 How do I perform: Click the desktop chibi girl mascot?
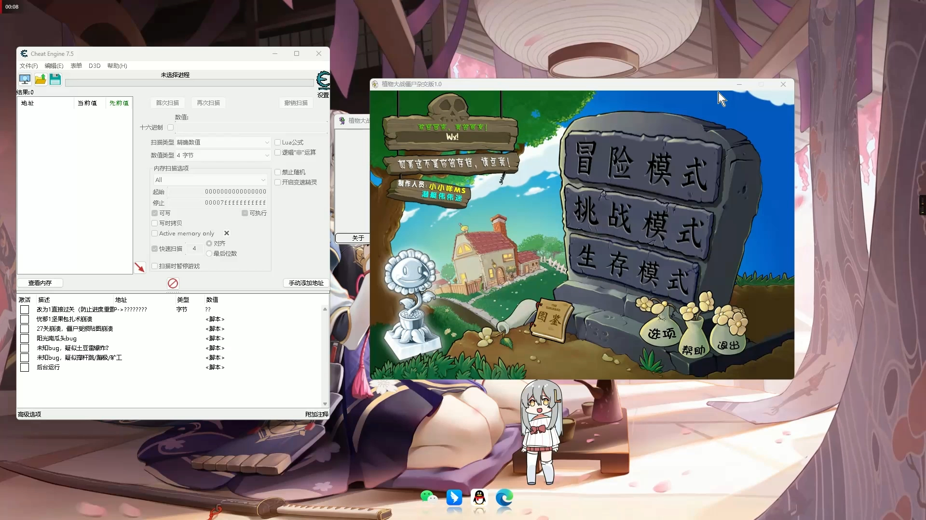(x=541, y=431)
